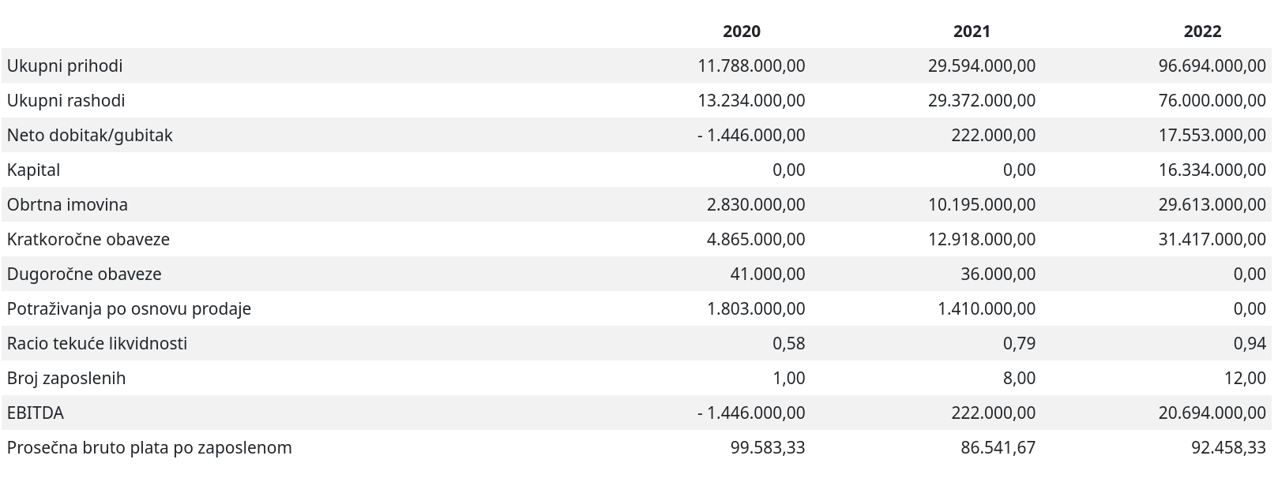Select the Ukupni prihodi row label

coord(65,66)
